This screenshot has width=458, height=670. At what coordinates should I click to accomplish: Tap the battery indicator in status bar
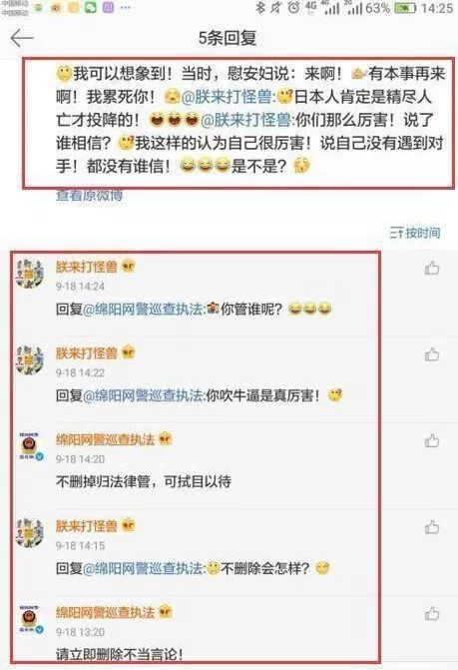pyautogui.click(x=405, y=8)
